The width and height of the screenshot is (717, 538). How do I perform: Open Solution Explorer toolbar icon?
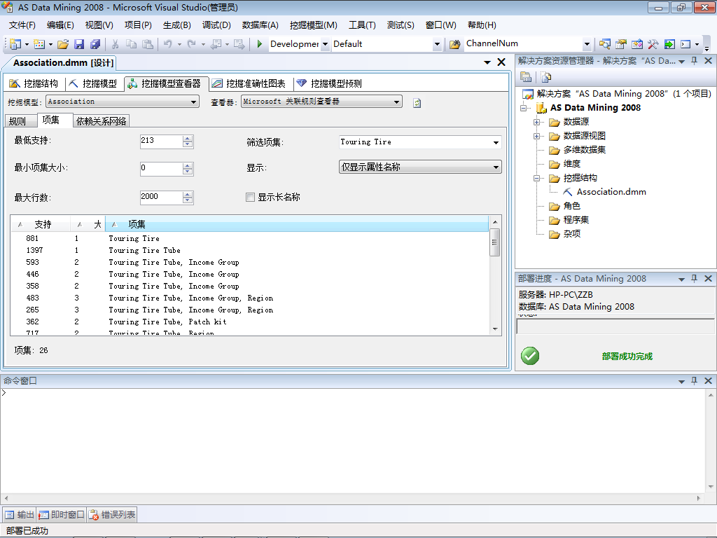tap(604, 44)
